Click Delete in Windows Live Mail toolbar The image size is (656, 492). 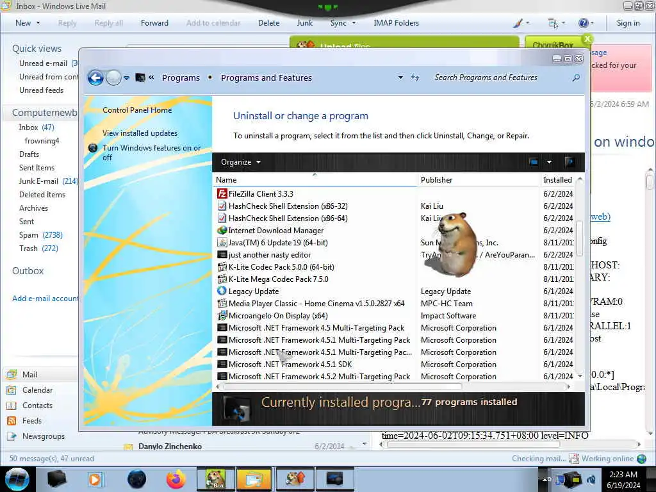[x=268, y=23]
